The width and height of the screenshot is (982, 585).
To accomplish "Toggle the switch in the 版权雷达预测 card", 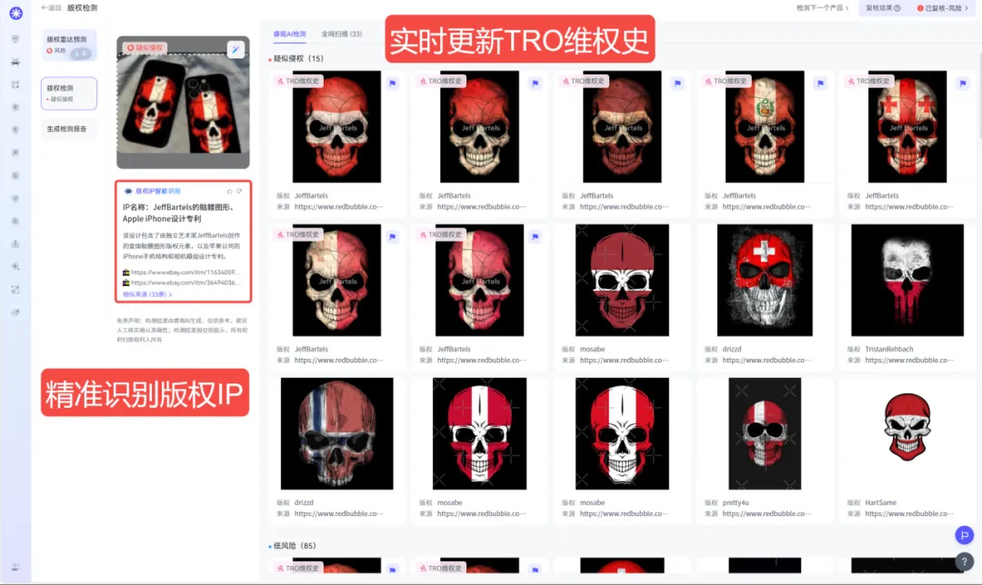I will pos(82,54).
